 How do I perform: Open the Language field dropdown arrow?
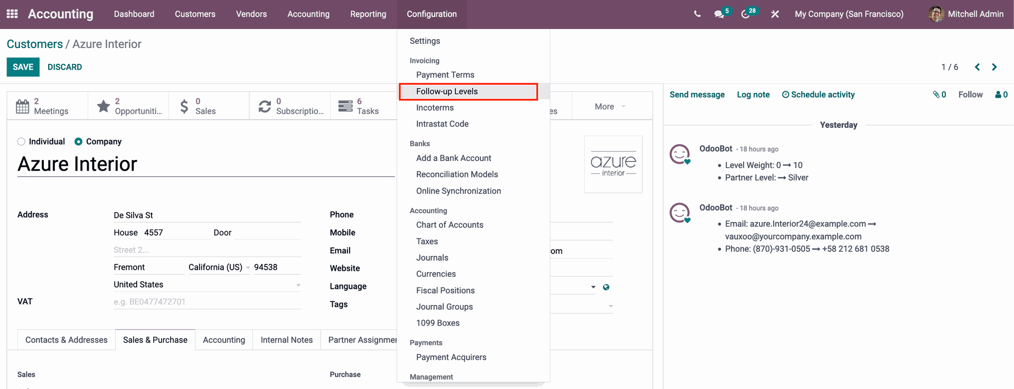pos(593,287)
